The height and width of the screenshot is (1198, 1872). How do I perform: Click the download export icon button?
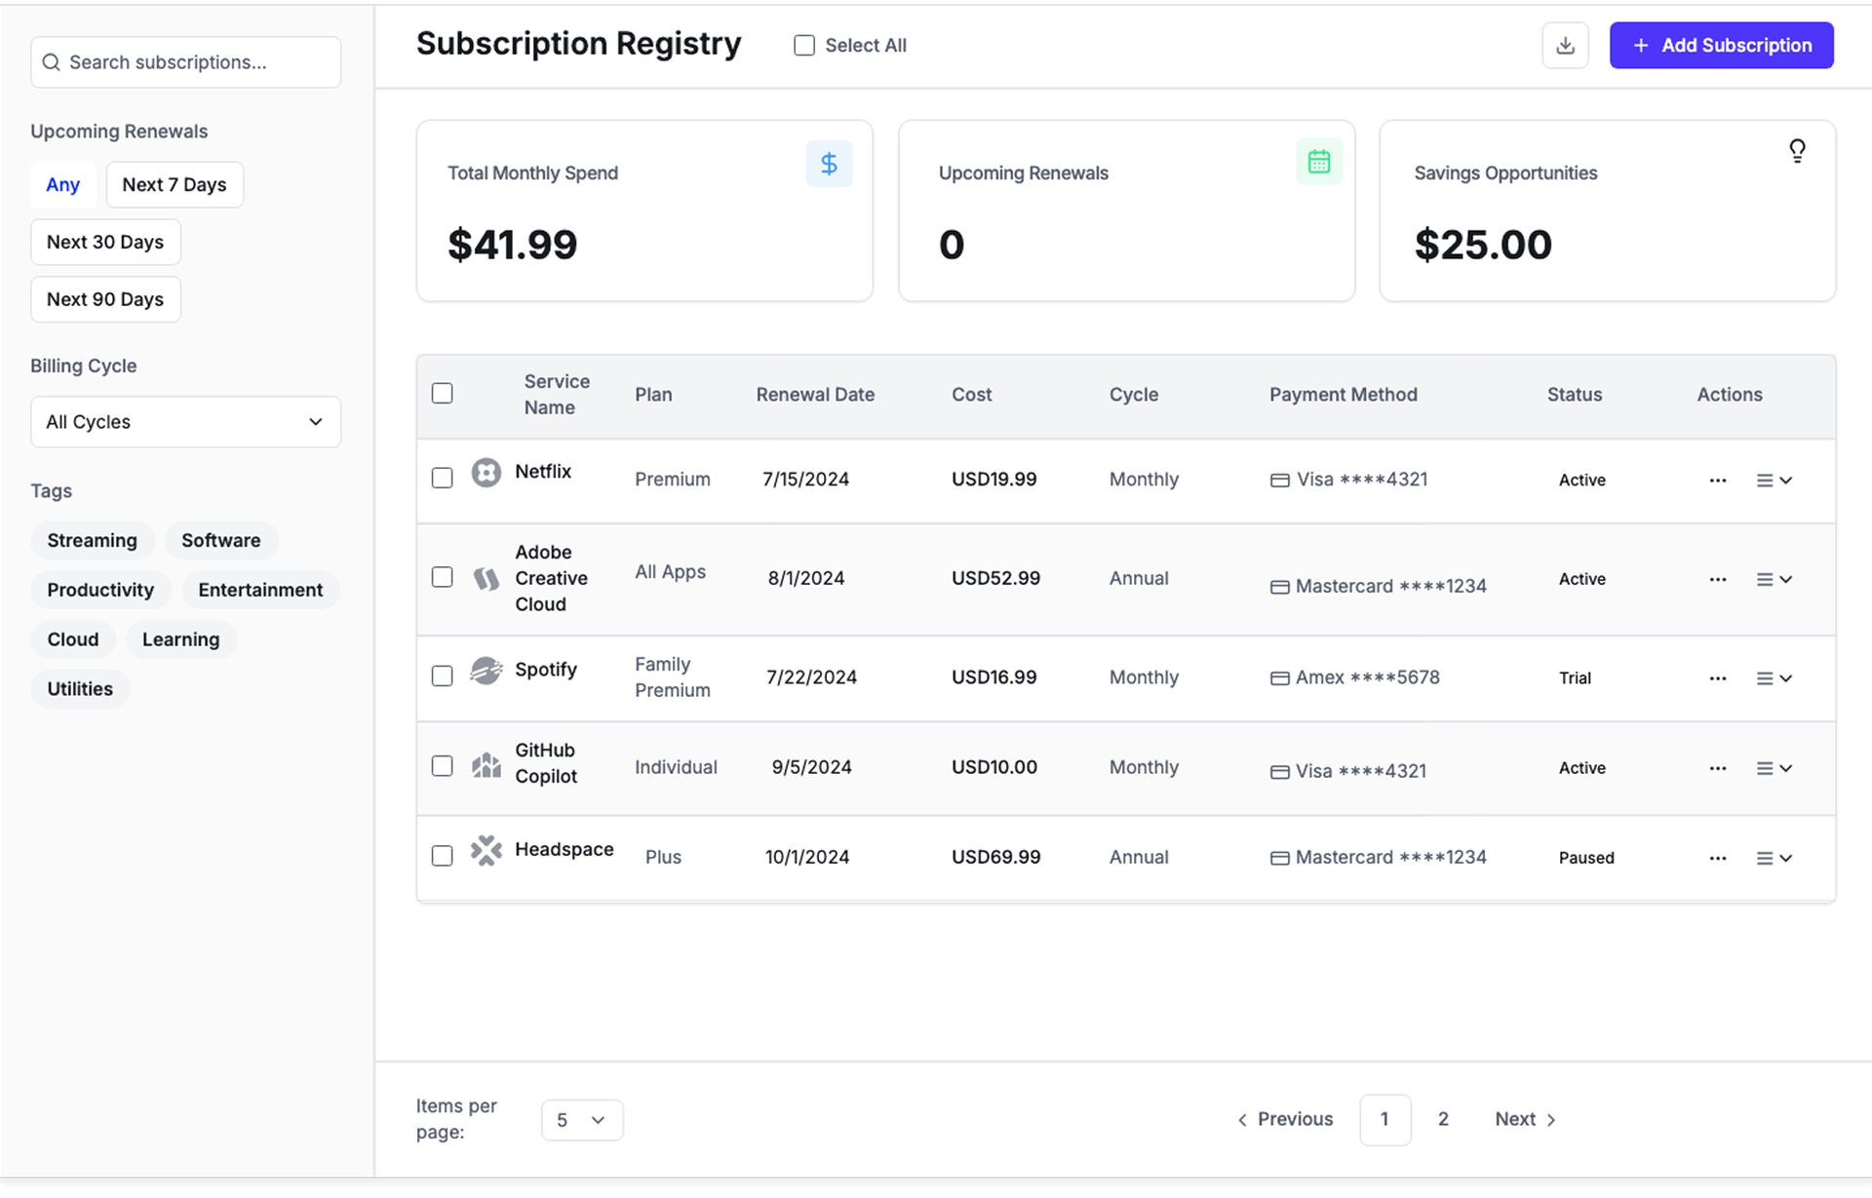pyautogui.click(x=1565, y=46)
